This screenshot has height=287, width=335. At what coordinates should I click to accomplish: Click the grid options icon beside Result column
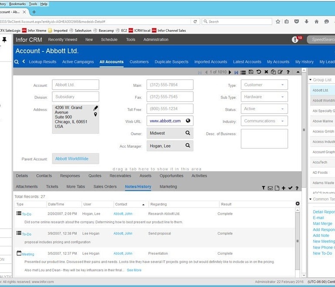297,203
